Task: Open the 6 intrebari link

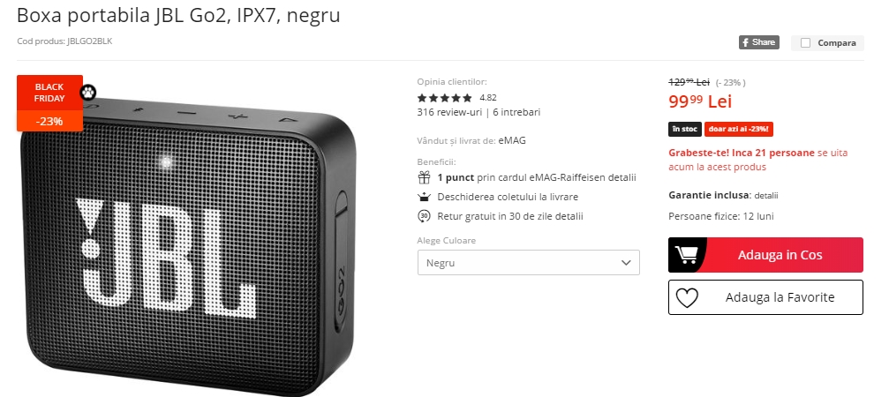Action: coord(516,112)
